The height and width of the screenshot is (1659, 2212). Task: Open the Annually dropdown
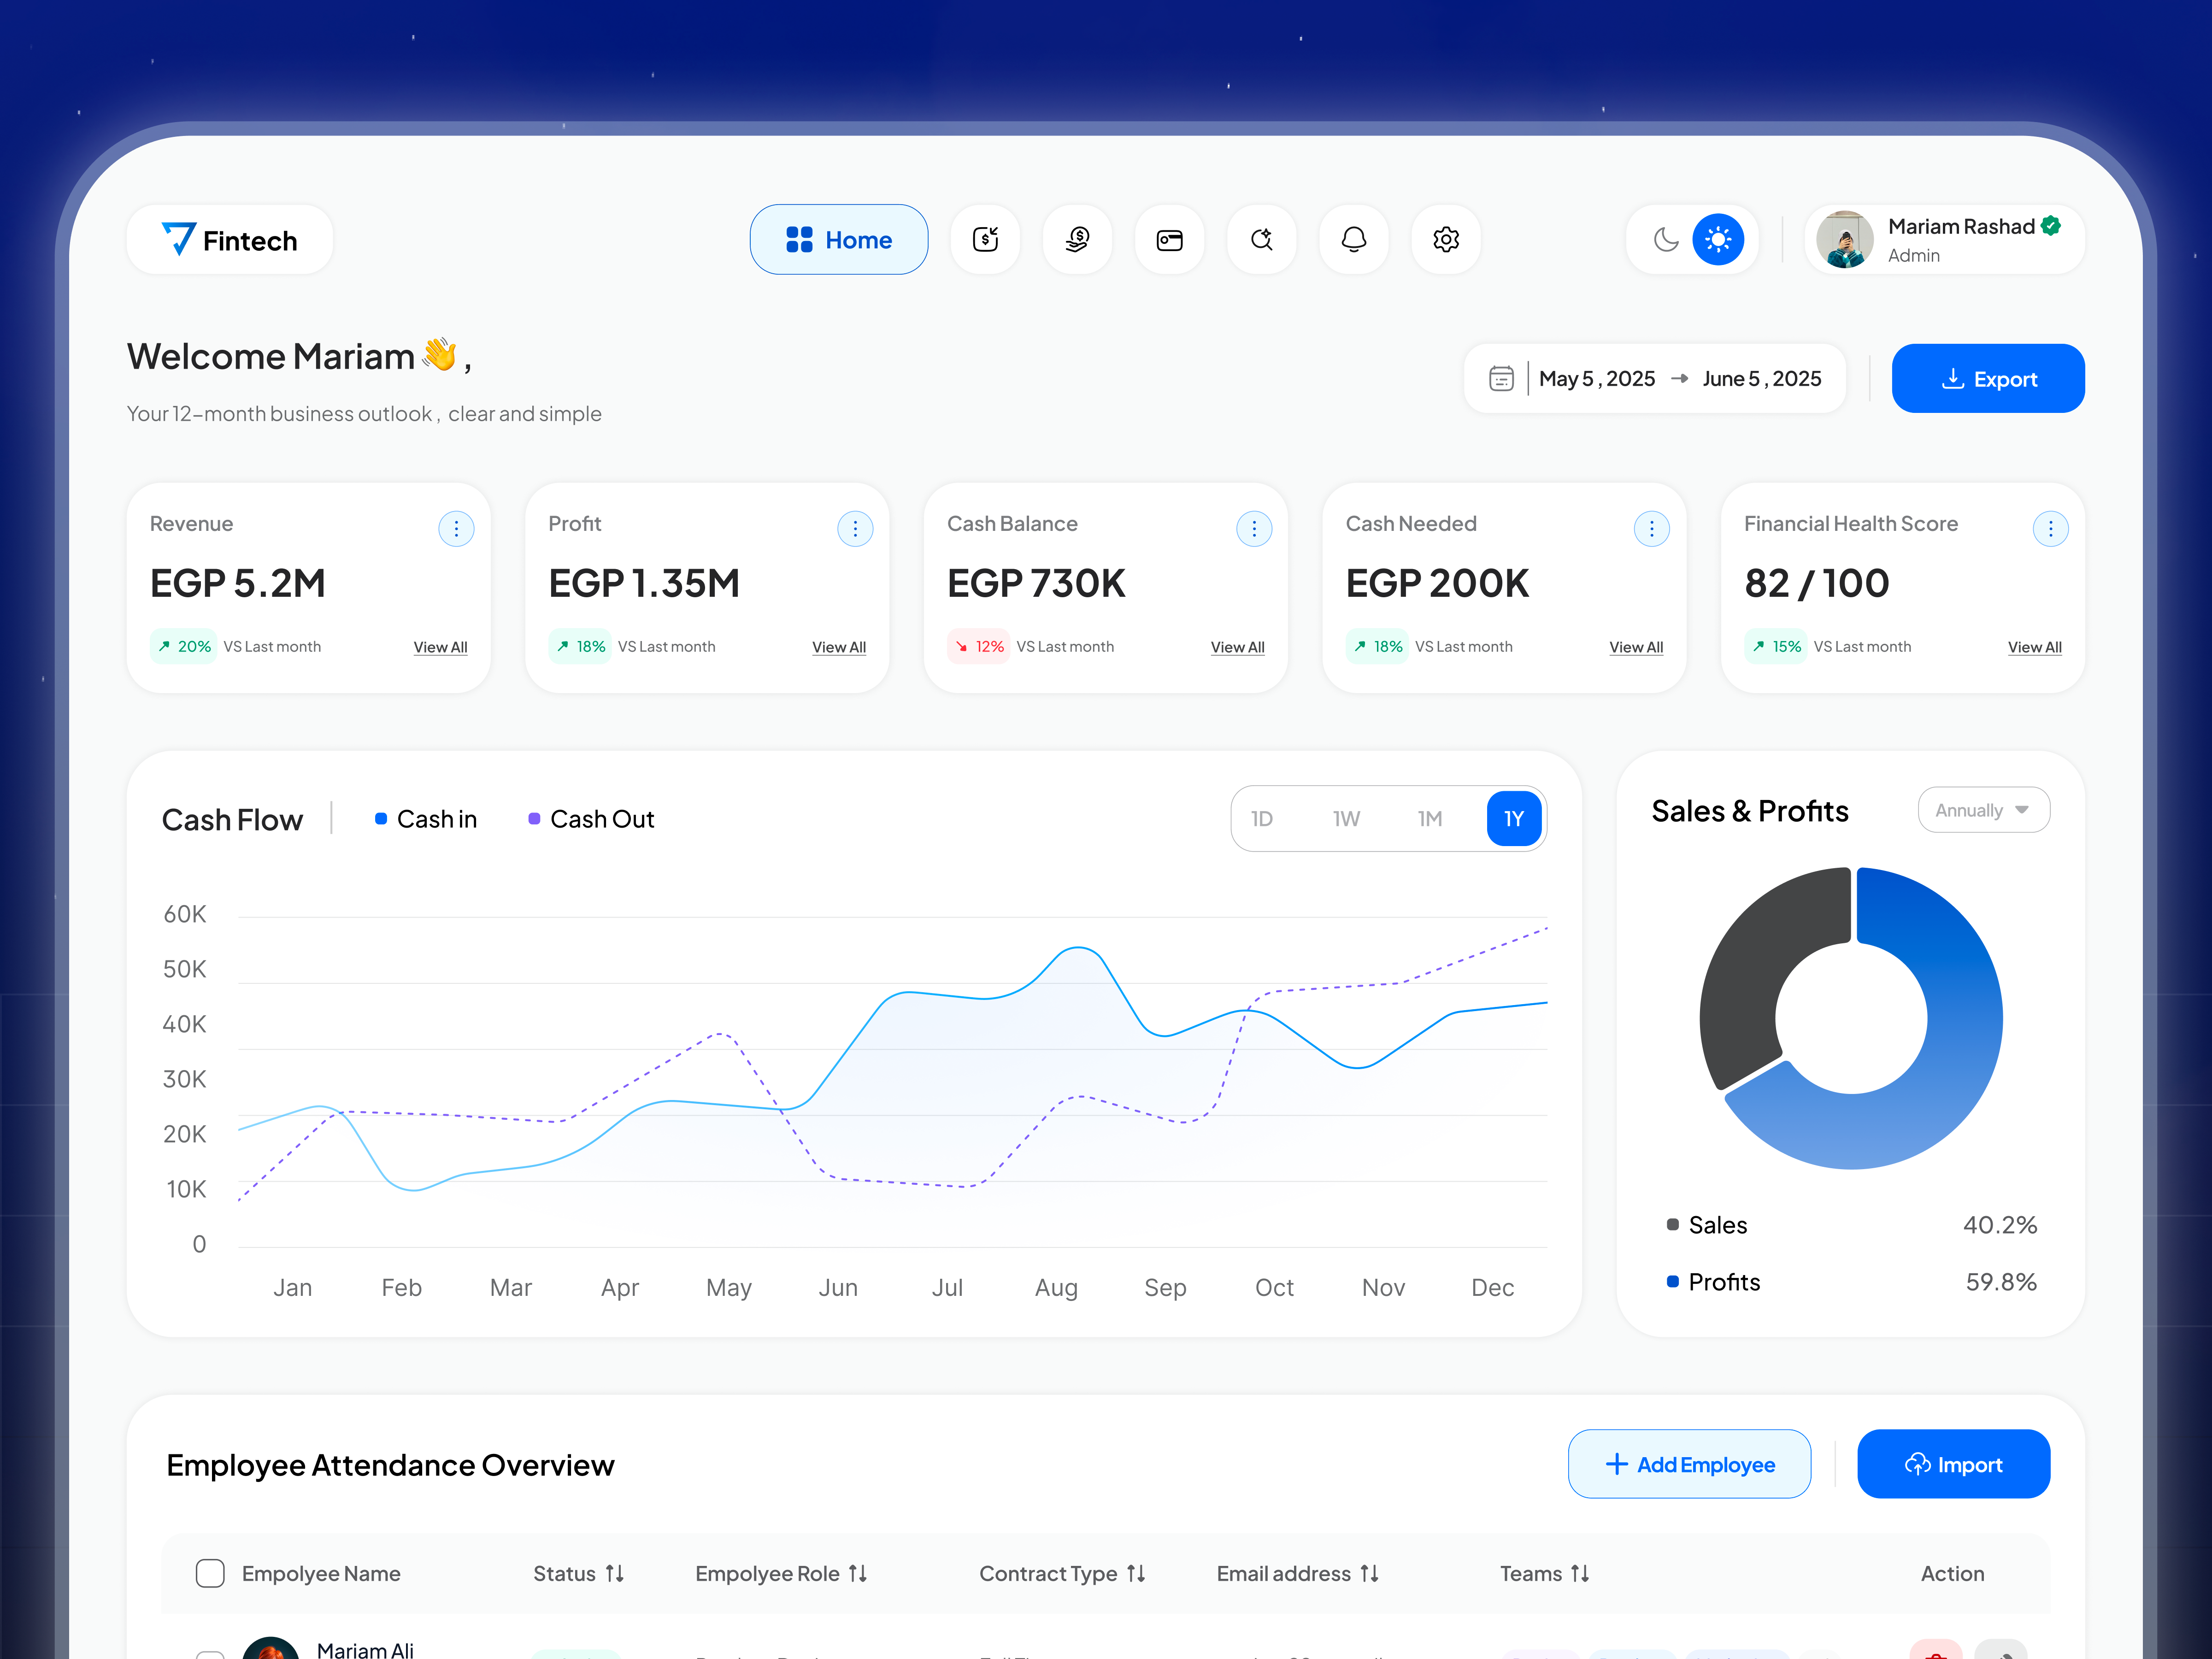(x=1984, y=810)
